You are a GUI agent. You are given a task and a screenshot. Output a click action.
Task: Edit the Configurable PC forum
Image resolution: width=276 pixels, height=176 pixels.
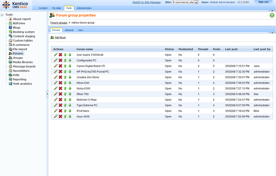pos(56,60)
